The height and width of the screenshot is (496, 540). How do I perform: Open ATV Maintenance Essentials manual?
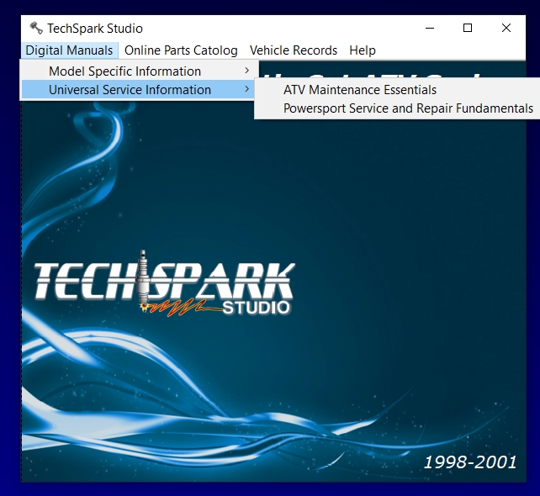pyautogui.click(x=360, y=90)
